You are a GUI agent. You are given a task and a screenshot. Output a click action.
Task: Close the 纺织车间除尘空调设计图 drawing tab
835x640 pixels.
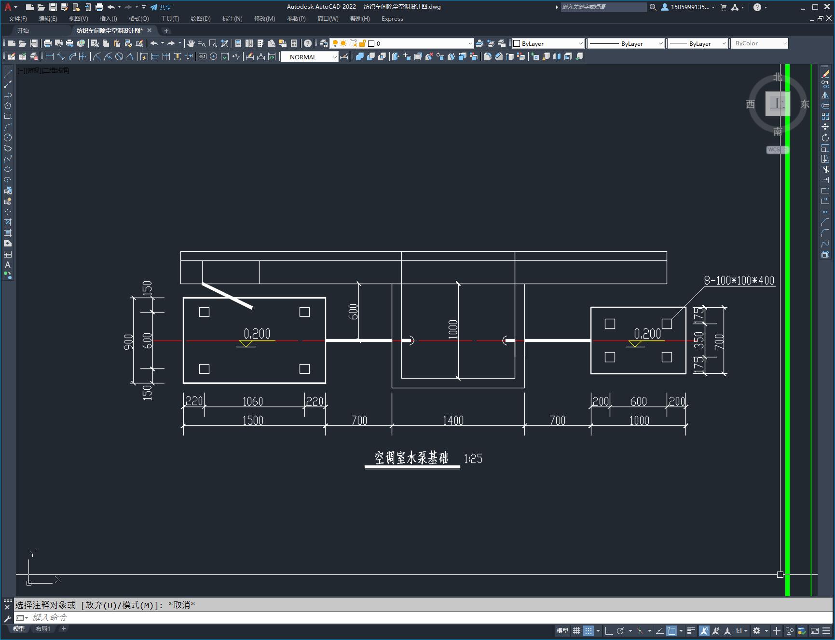point(150,30)
